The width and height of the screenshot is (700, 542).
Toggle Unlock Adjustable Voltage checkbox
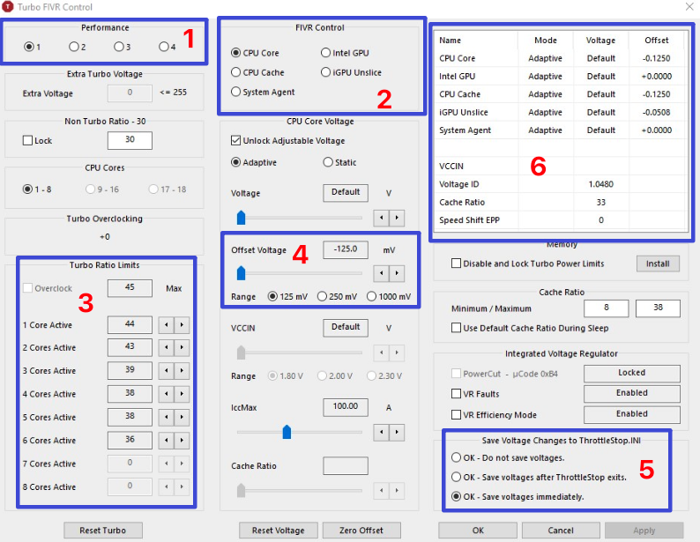[235, 140]
